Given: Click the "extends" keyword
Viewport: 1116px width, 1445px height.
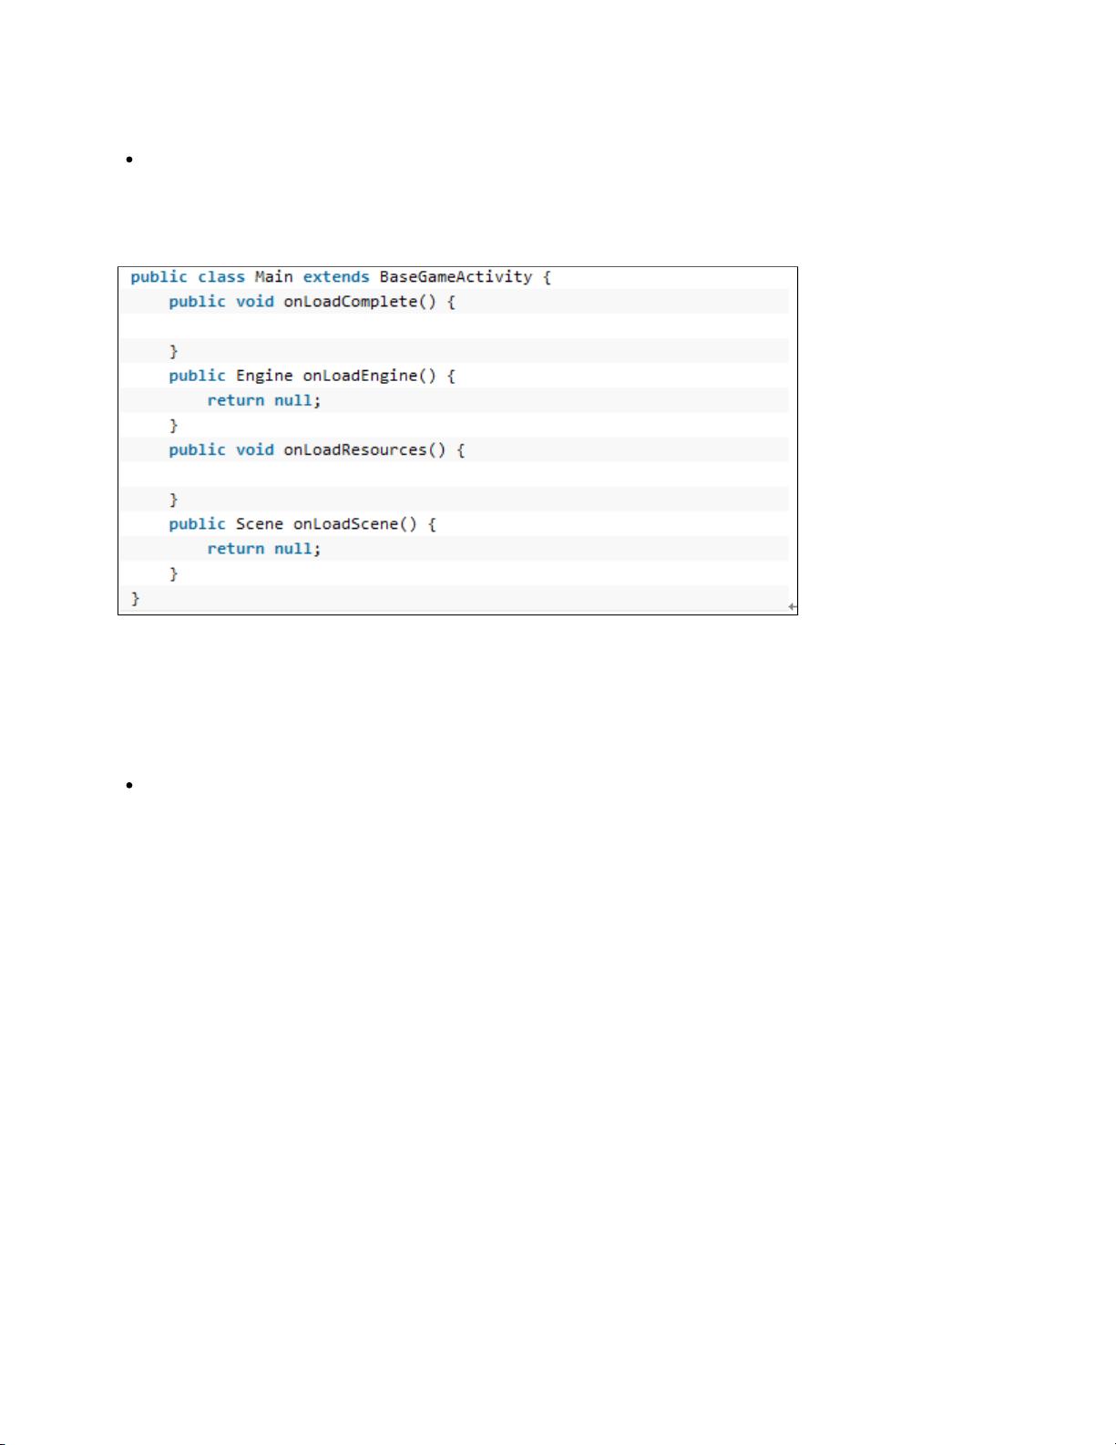Looking at the screenshot, I should [x=336, y=277].
